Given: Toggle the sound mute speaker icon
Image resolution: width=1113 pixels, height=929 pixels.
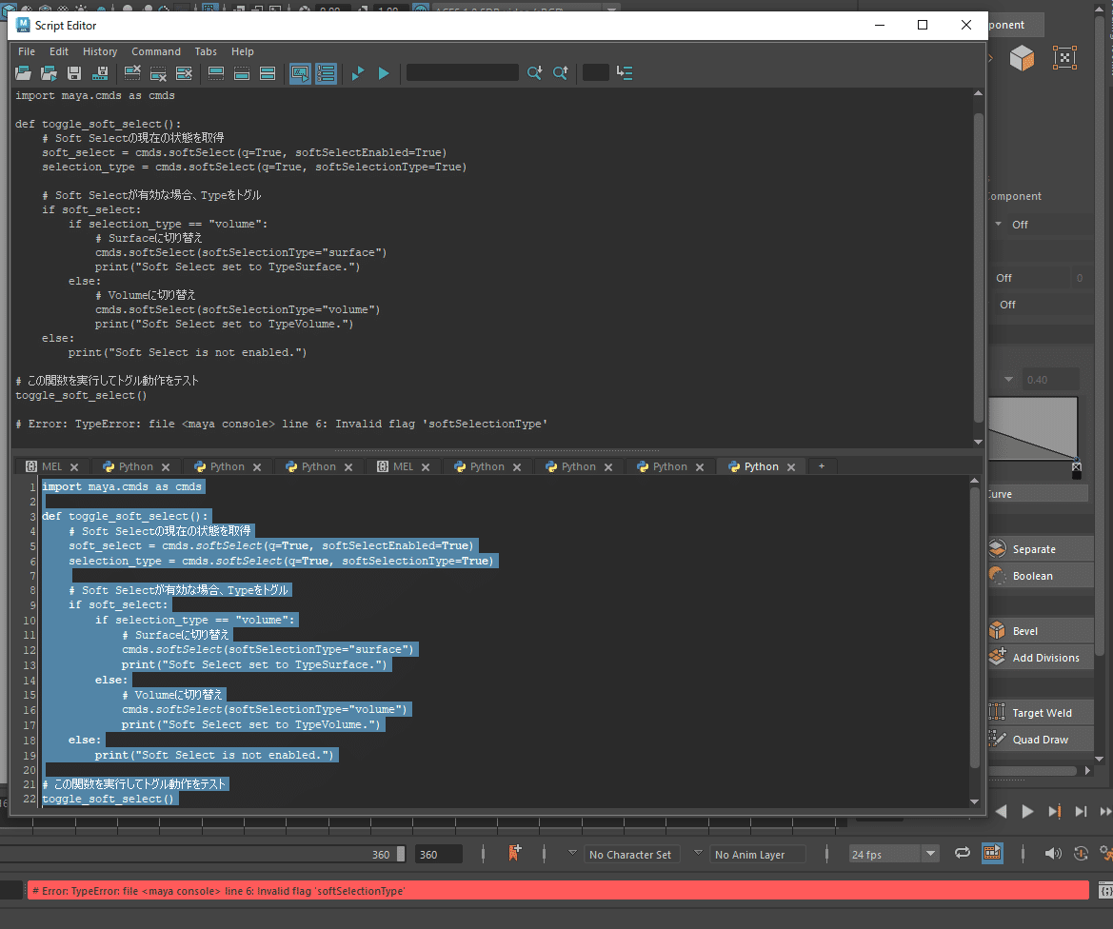Looking at the screenshot, I should 1051,854.
